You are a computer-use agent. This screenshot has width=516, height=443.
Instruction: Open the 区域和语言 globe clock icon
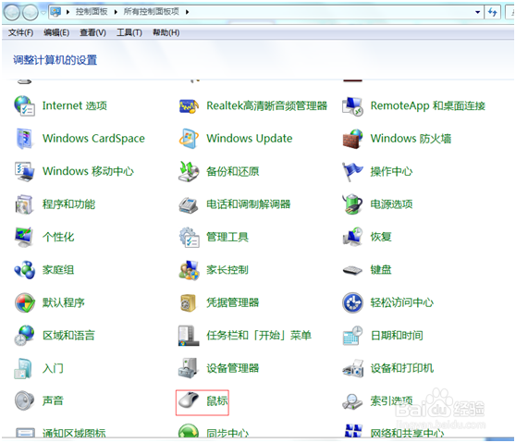pos(24,336)
